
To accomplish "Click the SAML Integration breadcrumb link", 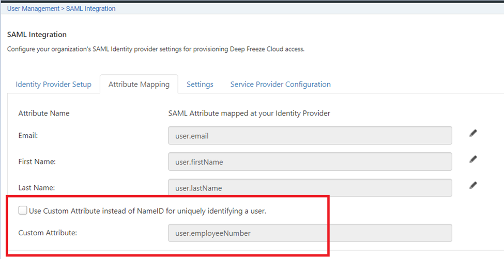I will point(91,9).
